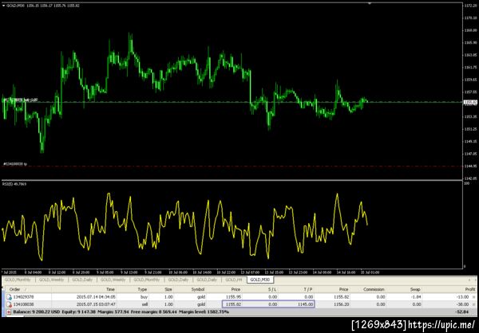479x333 pixels.
Task: Click the profit value -38.00
Action: click(463, 304)
